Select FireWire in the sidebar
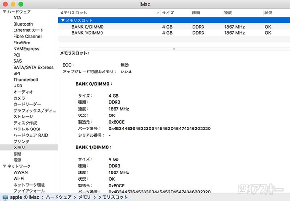 (x=22, y=43)
